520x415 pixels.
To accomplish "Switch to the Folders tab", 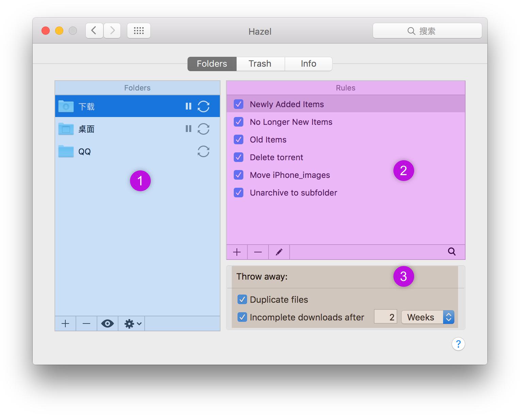I will pos(212,64).
